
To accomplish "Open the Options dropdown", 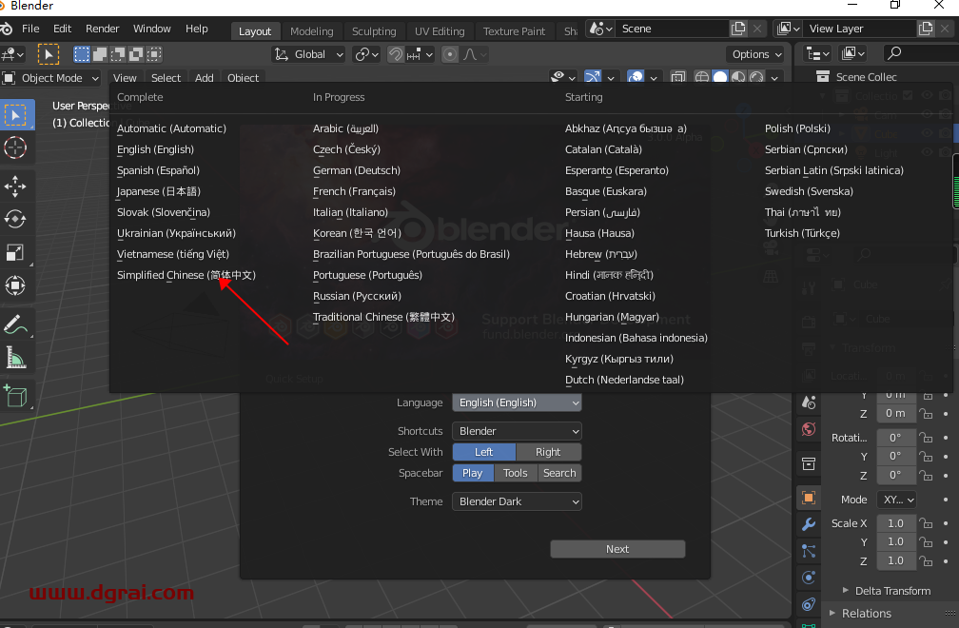I will coord(756,54).
